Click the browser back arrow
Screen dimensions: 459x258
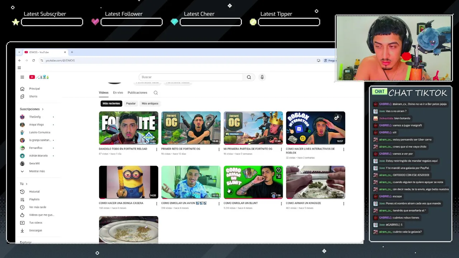click(x=20, y=60)
